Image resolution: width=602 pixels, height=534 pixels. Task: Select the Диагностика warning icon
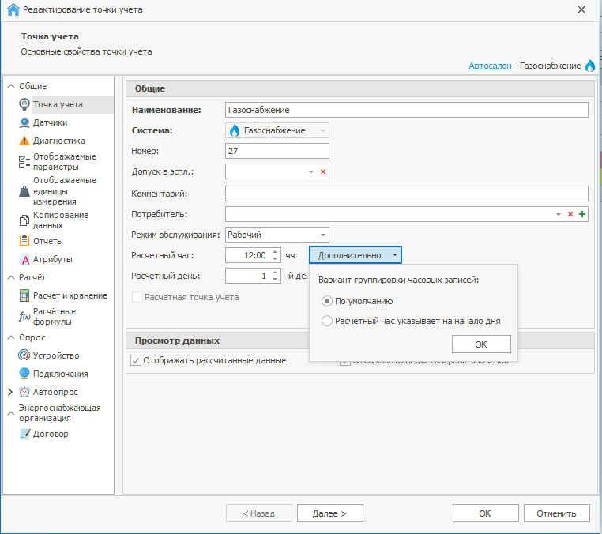[24, 141]
